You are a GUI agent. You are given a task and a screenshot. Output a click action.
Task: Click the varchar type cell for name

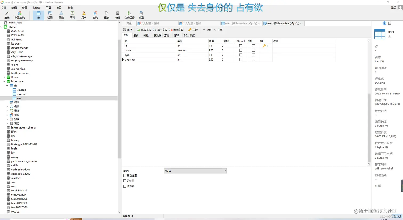(x=192, y=50)
